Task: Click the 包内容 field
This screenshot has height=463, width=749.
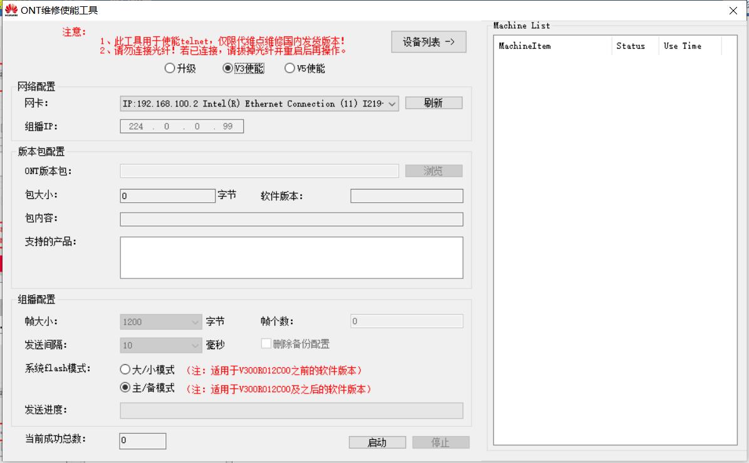Action: tap(291, 220)
